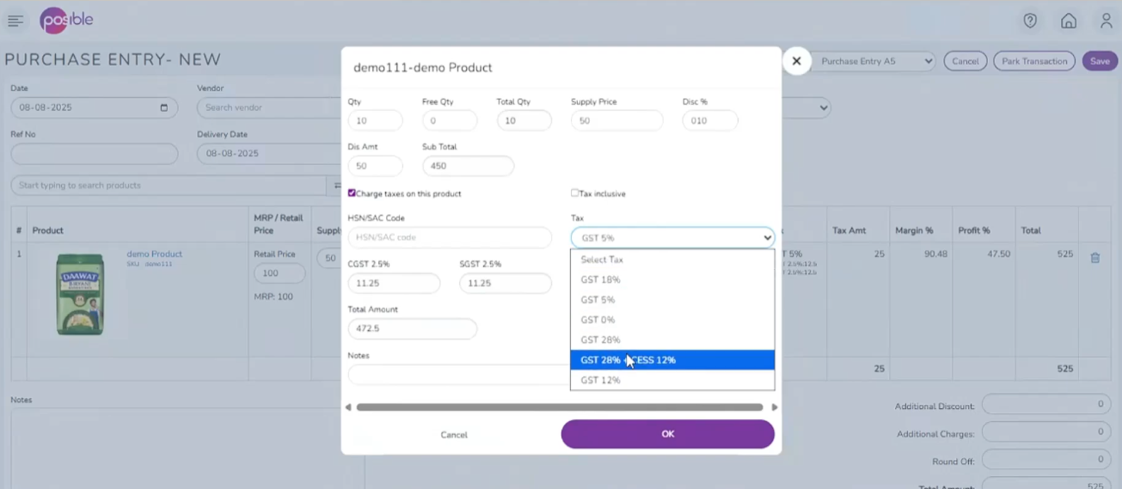The height and width of the screenshot is (489, 1122).
Task: Focus the Supply Price field
Action: 617,121
